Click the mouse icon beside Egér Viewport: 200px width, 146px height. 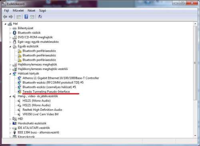tap(14, 42)
